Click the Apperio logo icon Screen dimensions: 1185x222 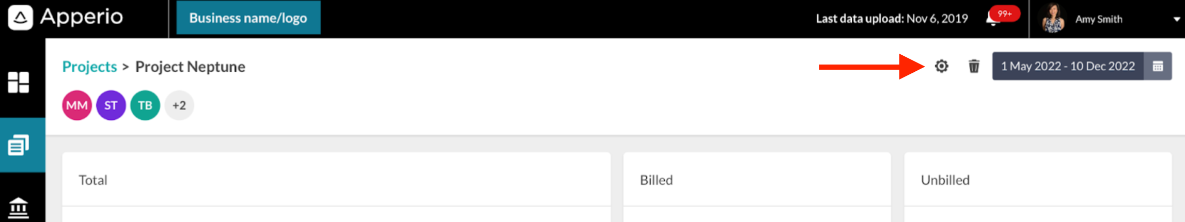click(x=21, y=18)
